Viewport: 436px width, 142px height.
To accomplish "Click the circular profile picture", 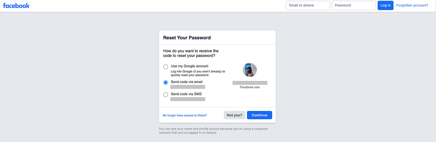I will (x=250, y=70).
